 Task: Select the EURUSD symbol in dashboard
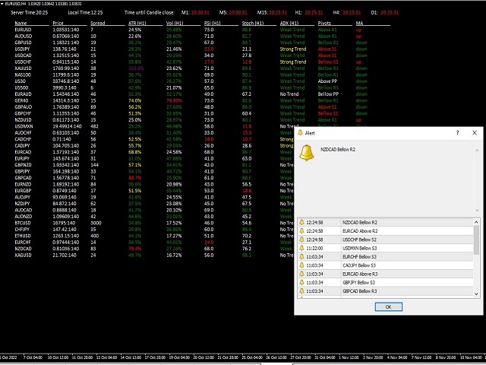24,29
